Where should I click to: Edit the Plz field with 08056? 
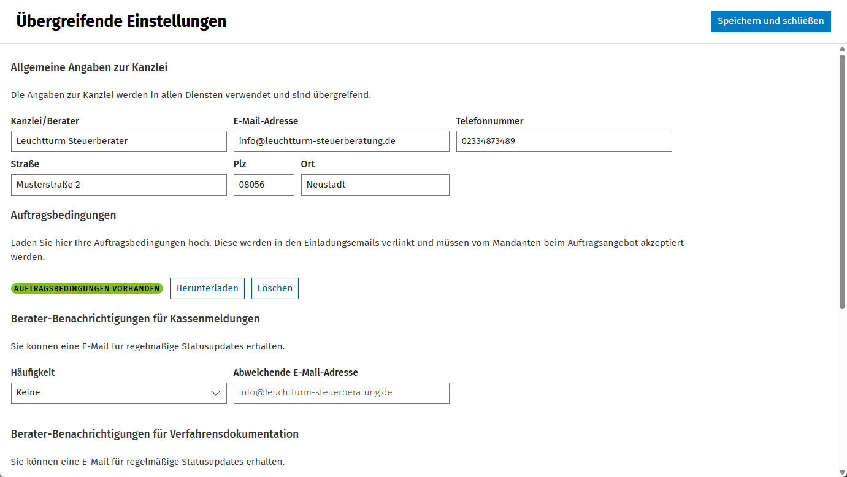264,185
